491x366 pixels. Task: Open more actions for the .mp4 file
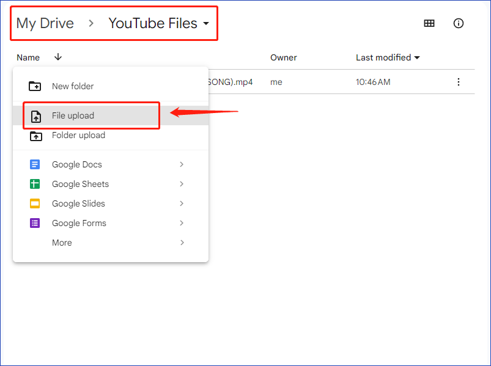[x=459, y=82]
